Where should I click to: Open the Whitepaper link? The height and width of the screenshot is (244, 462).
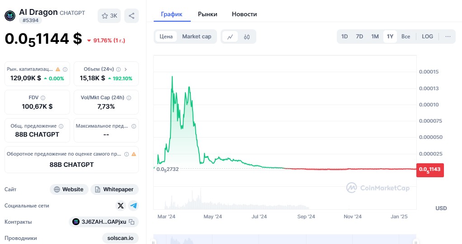[114, 189]
